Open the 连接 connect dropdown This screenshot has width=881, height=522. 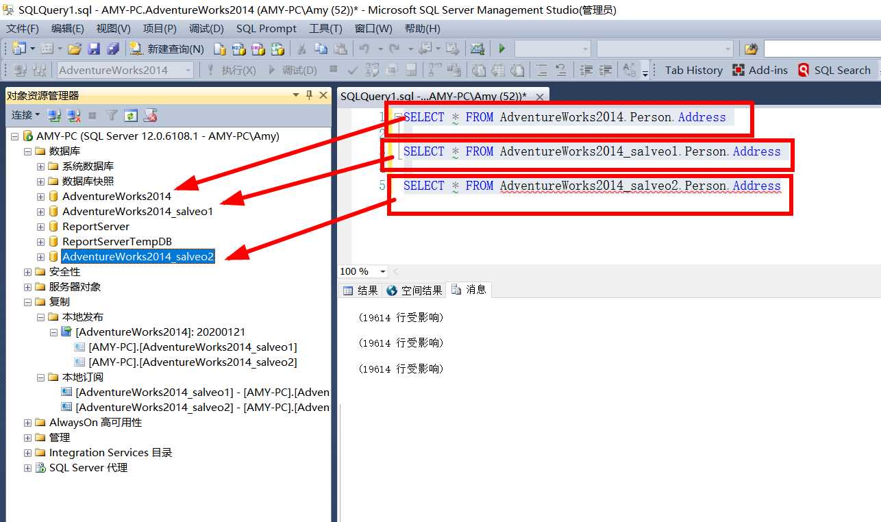tap(25, 115)
